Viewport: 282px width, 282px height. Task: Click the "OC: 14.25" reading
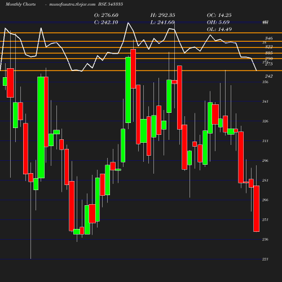[219, 15]
